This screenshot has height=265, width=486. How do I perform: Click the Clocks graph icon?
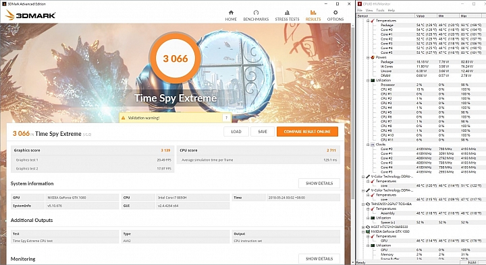point(373,145)
